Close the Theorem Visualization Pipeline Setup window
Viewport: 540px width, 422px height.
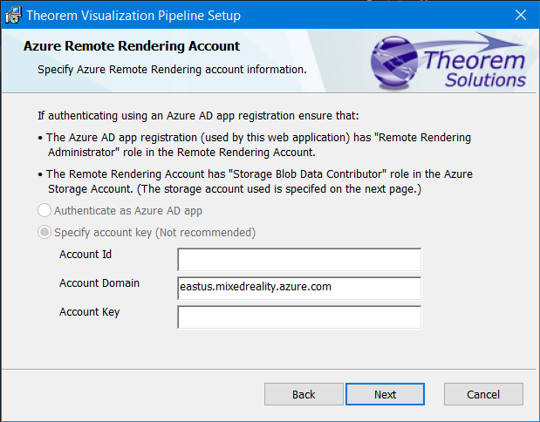point(520,15)
